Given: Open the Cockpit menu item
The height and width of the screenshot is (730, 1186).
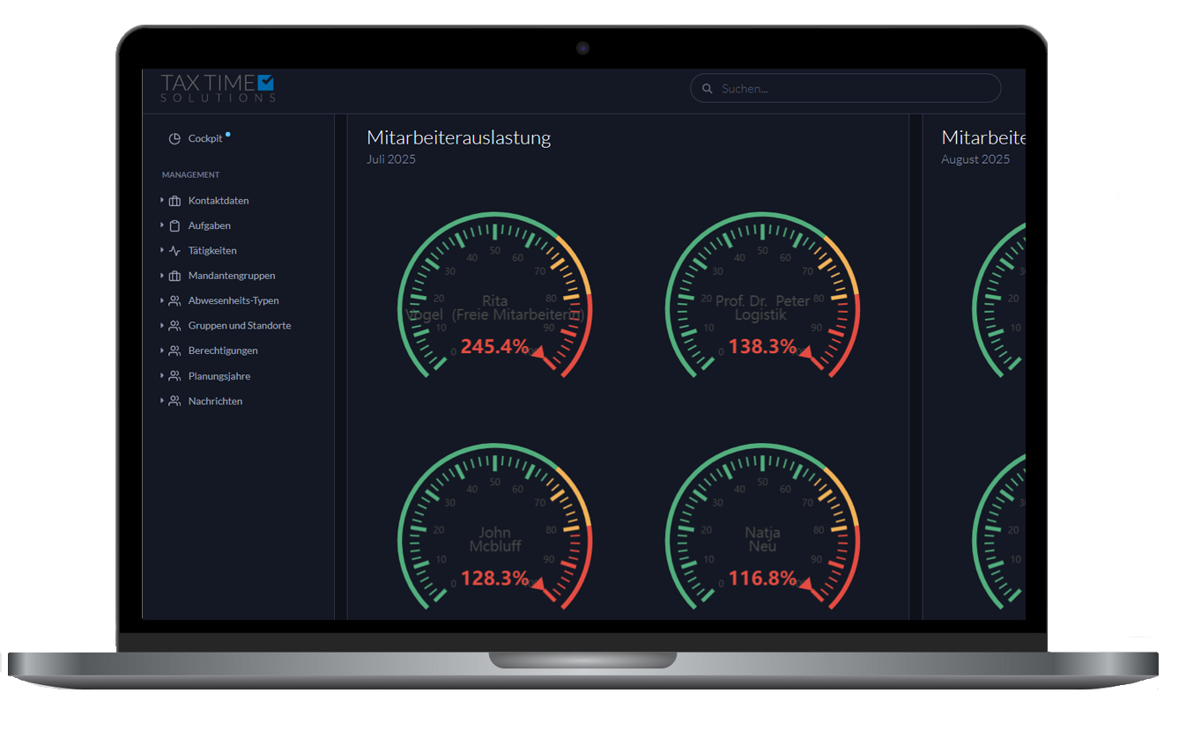Looking at the screenshot, I should click(205, 139).
